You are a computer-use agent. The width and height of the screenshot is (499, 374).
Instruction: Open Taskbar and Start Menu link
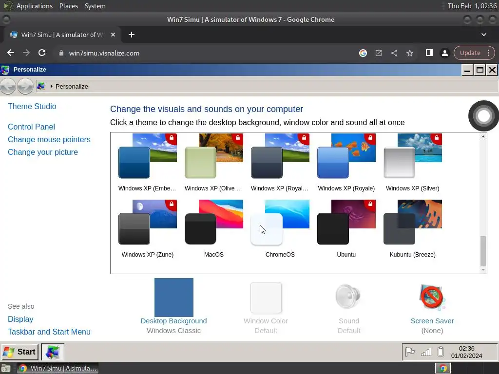point(49,332)
